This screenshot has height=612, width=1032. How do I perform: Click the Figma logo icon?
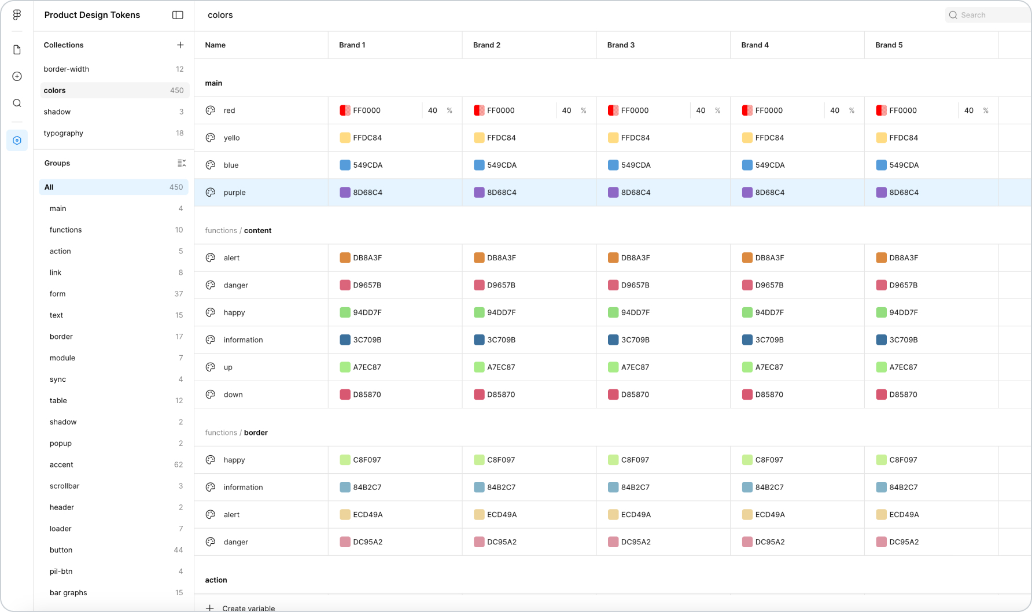(17, 15)
